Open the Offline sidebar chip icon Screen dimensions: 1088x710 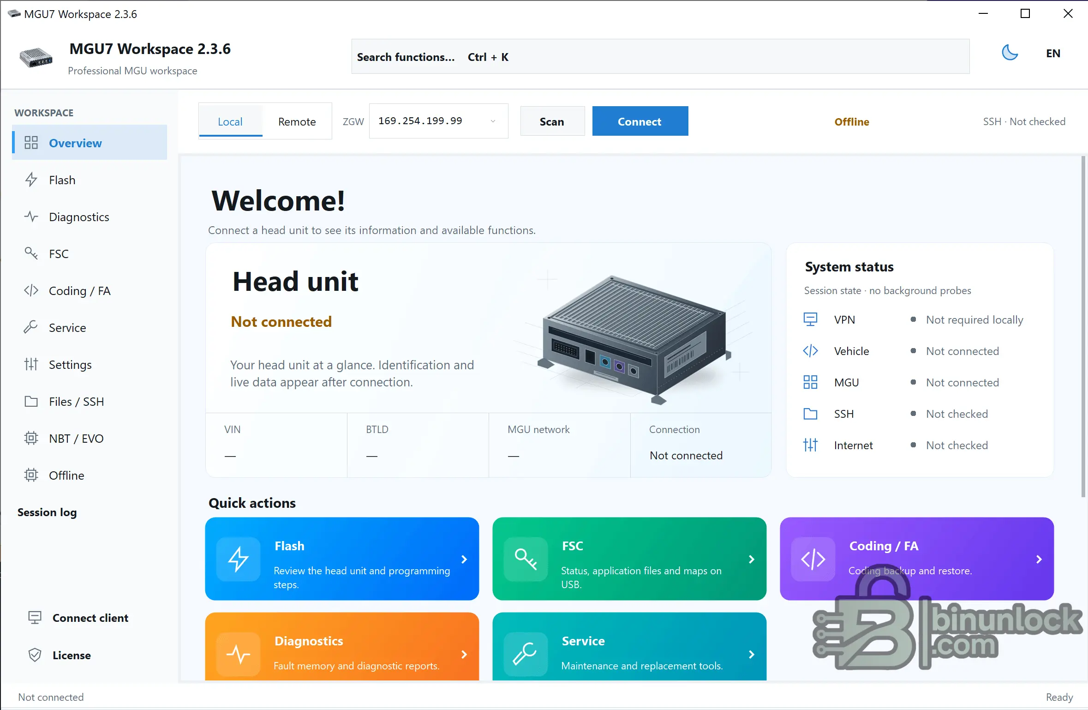coord(31,475)
